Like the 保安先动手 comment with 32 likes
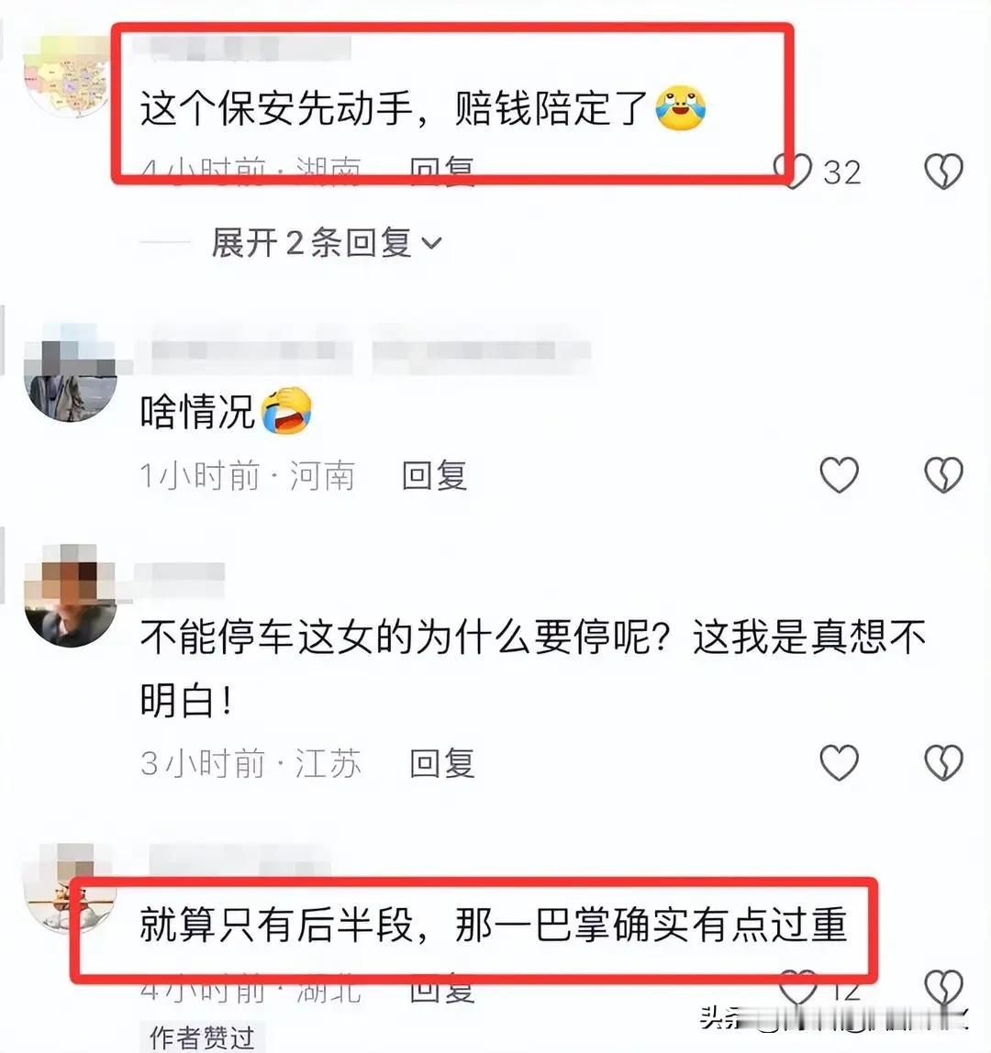Viewport: 991px width, 1053px height. tap(793, 172)
